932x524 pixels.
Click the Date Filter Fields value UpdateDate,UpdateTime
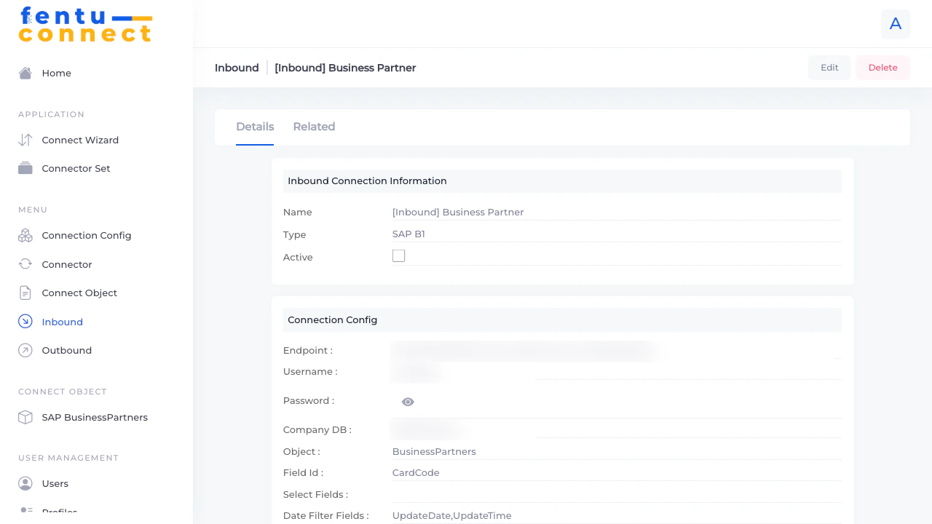coord(452,515)
